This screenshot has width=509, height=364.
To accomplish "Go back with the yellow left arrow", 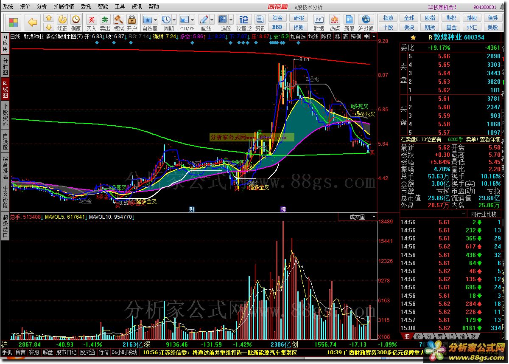I will click(x=33, y=22).
